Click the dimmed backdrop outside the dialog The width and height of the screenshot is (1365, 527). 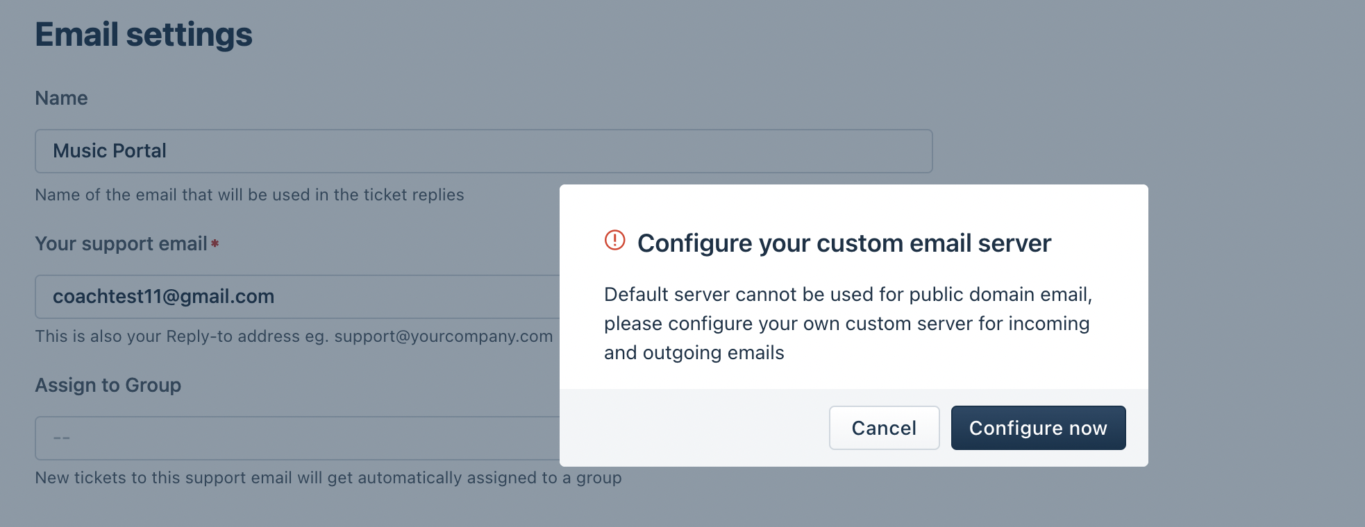pos(1250,104)
